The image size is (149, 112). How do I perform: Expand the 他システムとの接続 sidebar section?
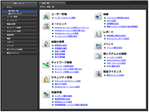click(4, 50)
